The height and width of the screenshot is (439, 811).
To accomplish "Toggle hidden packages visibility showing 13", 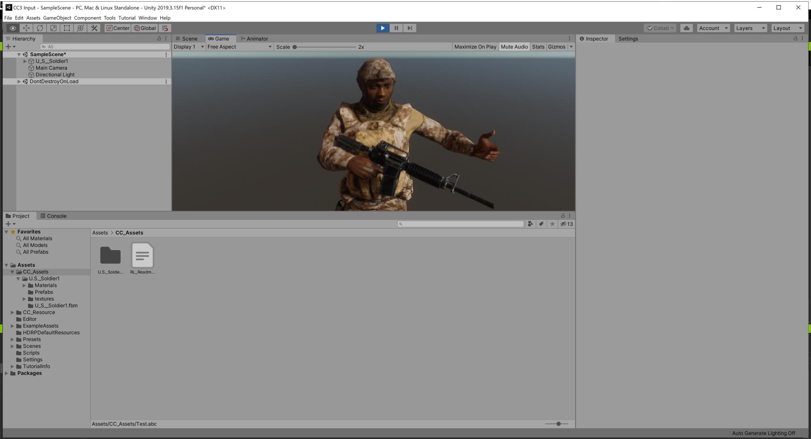I will pos(566,224).
